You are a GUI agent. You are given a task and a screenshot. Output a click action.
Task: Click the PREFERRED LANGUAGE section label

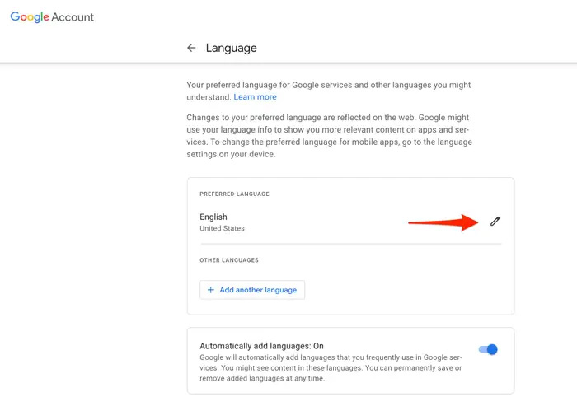pos(234,194)
